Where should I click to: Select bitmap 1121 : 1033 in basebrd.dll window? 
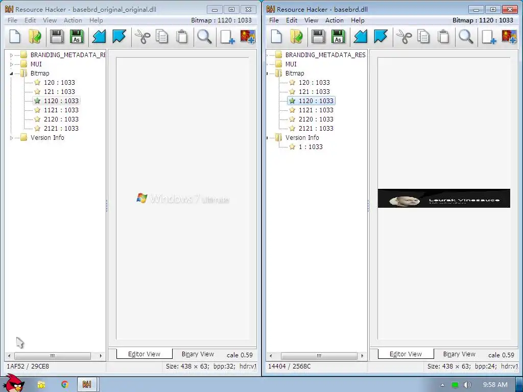[316, 110]
